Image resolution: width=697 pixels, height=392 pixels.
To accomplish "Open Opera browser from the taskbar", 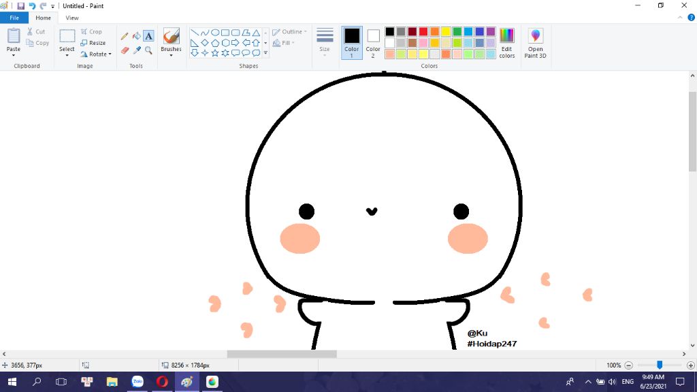I will (162, 382).
